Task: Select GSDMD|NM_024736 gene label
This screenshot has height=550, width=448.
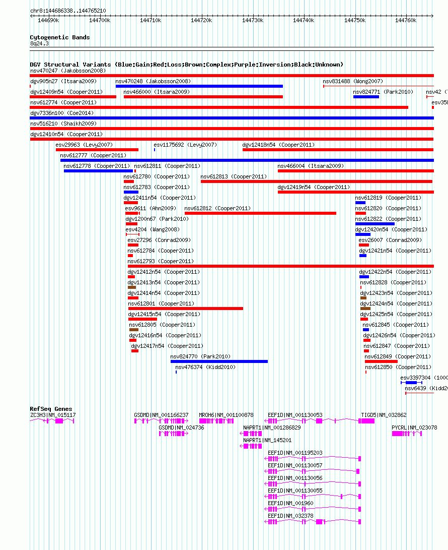Action: (x=181, y=427)
